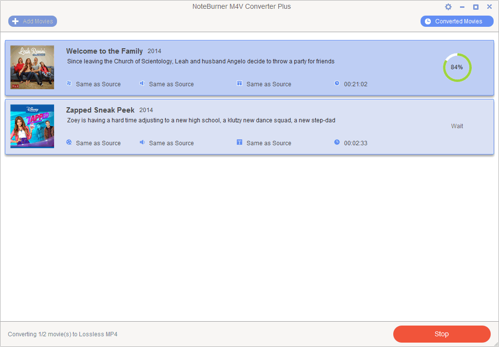Viewport: 499px width, 347px height.
Task: Maximize the NoteBurner window
Action: click(476, 7)
